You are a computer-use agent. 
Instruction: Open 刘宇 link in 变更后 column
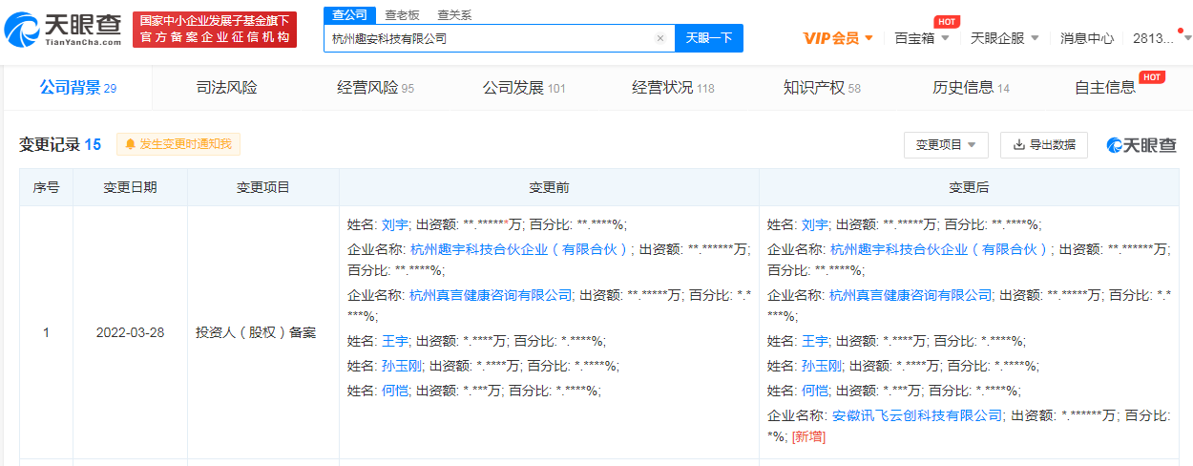tap(815, 224)
